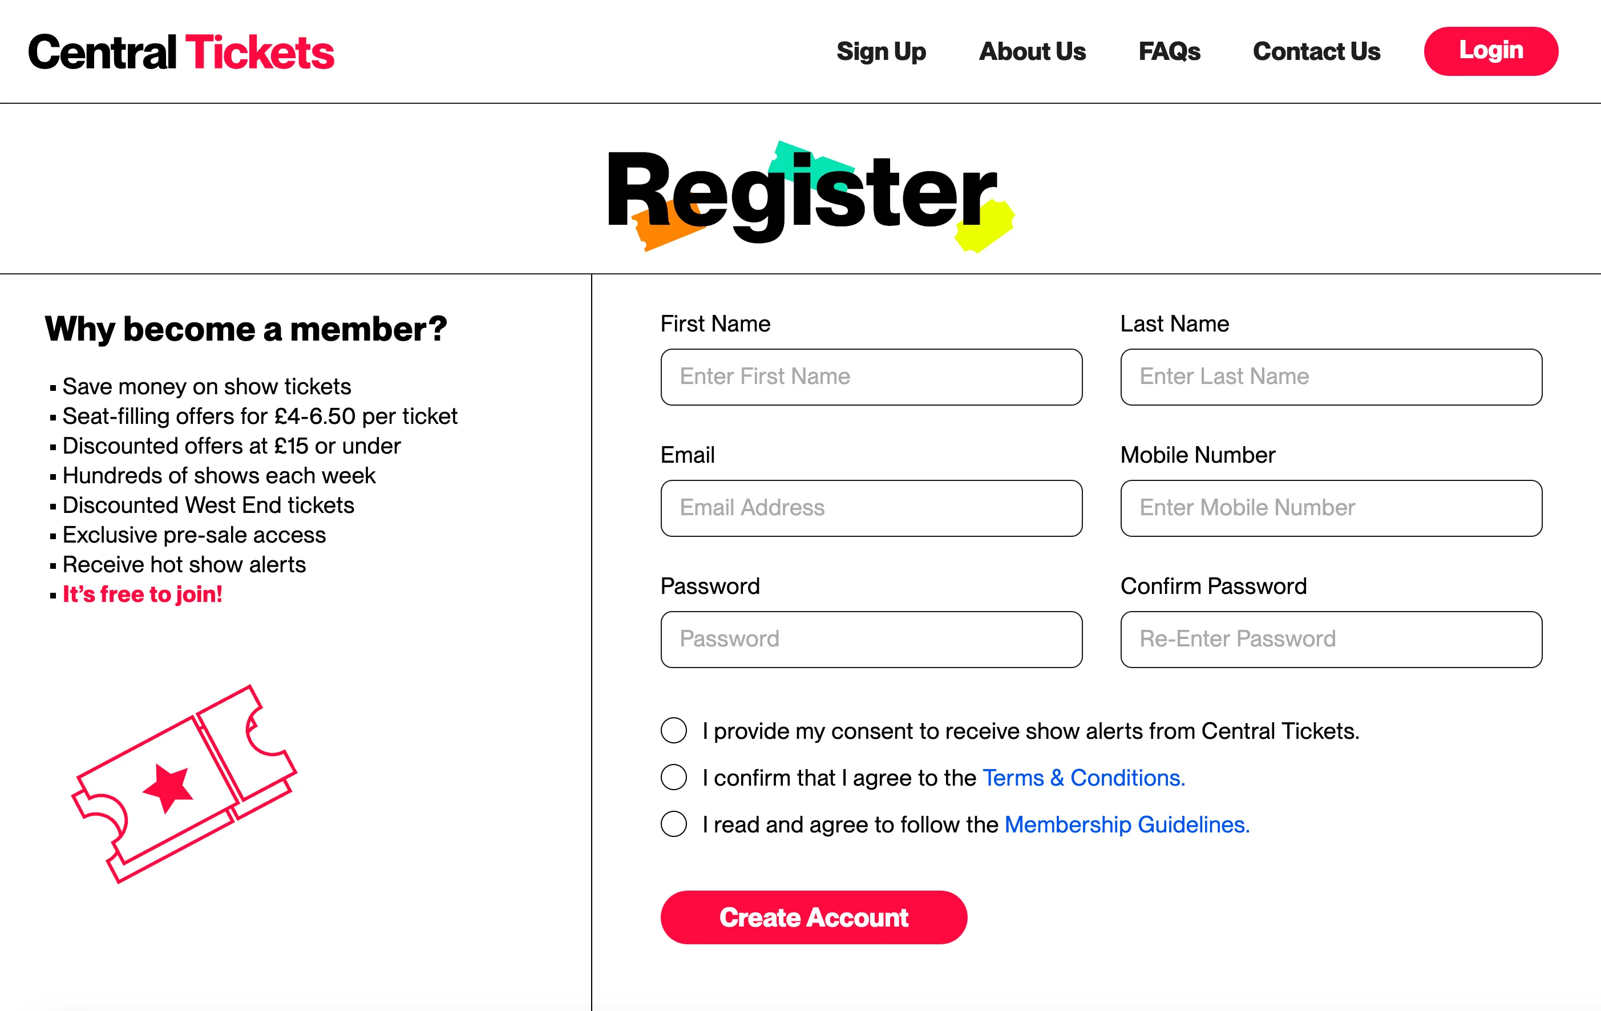
Task: Open the Terms & Conditions link
Action: (1083, 778)
